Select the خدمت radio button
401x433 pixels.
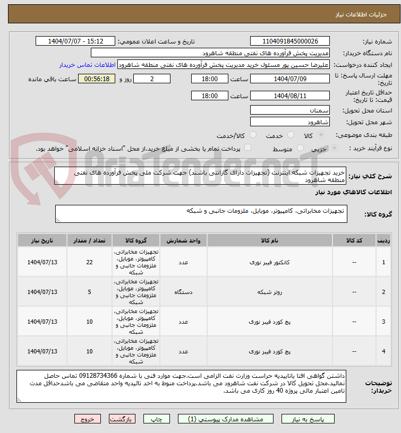[x=291, y=135]
